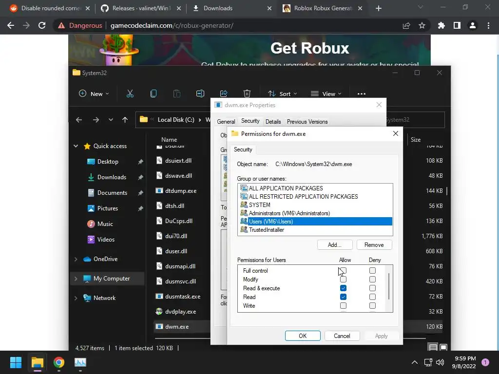The width and height of the screenshot is (499, 374).
Task: Expand the Network tree node
Action: tap(76, 298)
